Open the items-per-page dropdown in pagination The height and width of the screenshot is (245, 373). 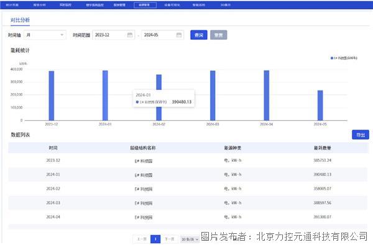190,239
